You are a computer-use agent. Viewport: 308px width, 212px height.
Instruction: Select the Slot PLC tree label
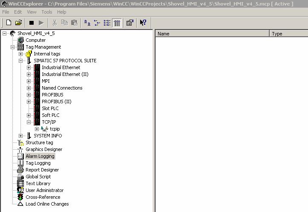coord(50,108)
